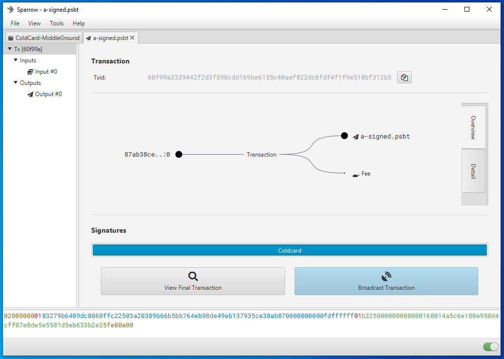The width and height of the screenshot is (504, 359).
Task: Select the Tx [60f99a] tree label
Action: point(28,49)
